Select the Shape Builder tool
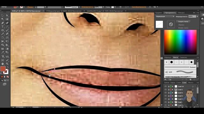 coord(3,45)
